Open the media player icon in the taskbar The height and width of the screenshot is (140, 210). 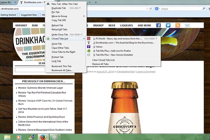[19, 137]
